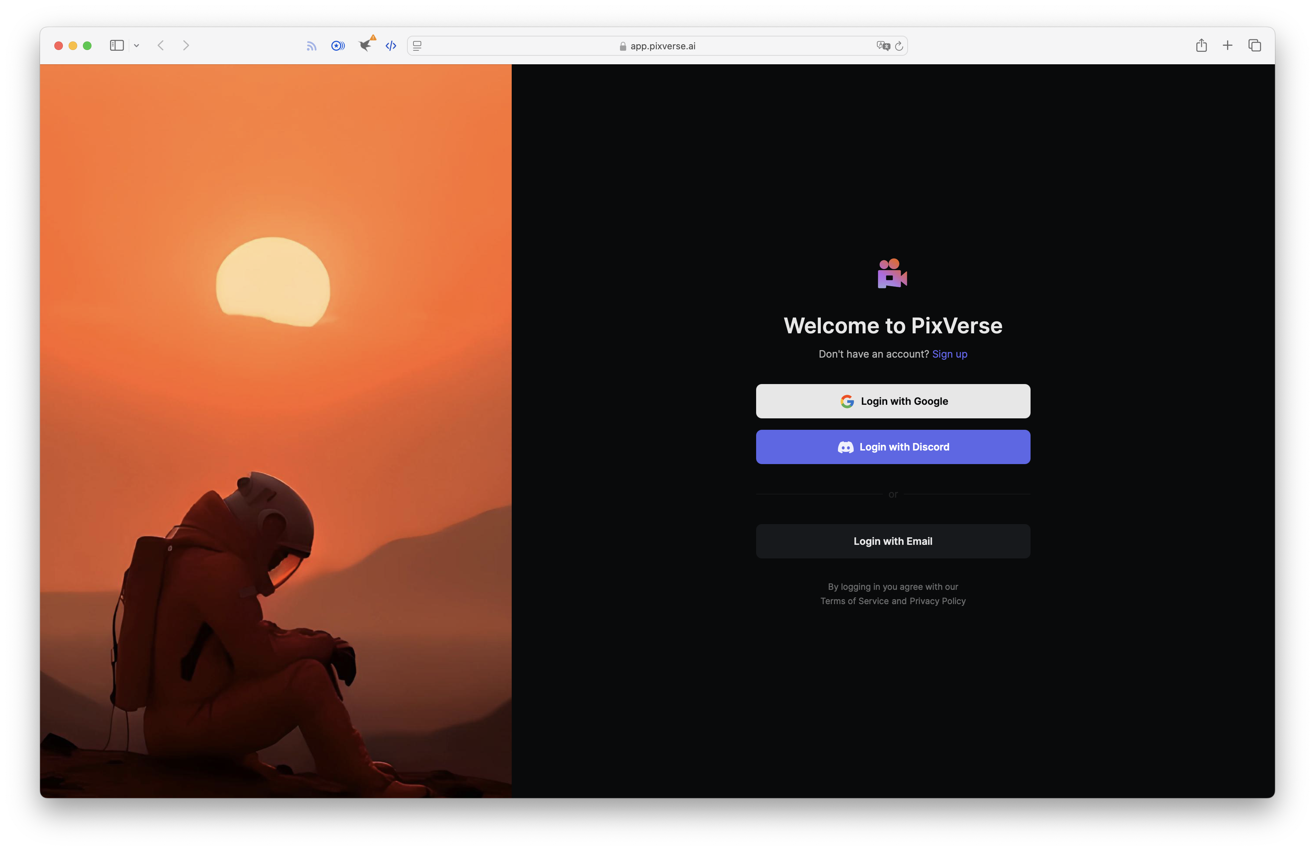Open the page reader menu in address bar
The height and width of the screenshot is (851, 1315).
(418, 46)
